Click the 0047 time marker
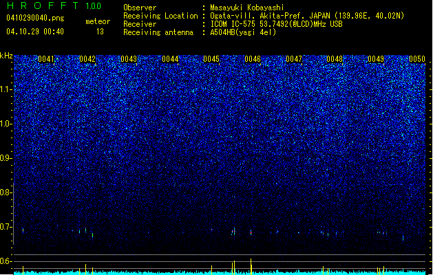 294,59
